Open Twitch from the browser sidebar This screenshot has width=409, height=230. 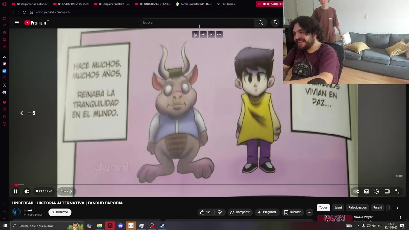[4, 64]
